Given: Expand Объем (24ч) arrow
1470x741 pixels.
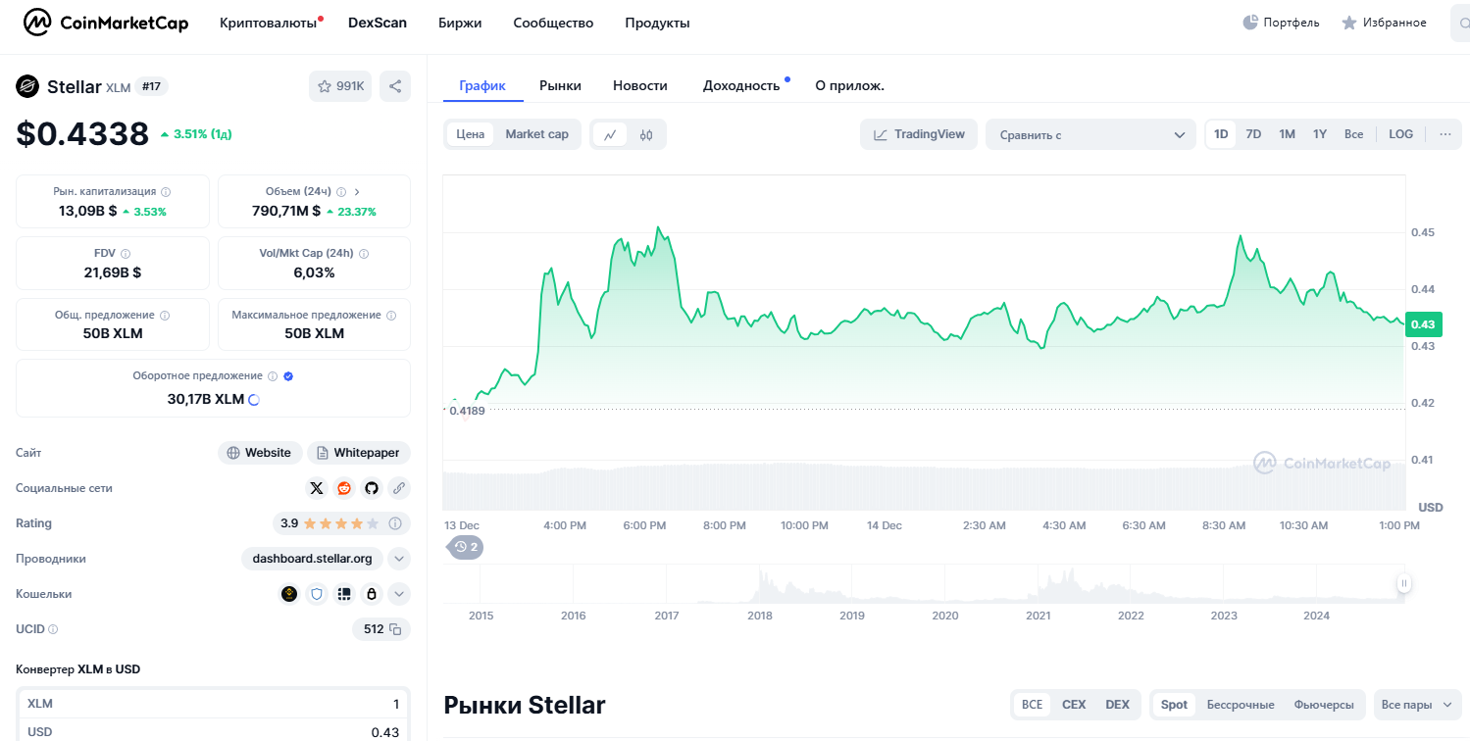Looking at the screenshot, I should click(357, 192).
